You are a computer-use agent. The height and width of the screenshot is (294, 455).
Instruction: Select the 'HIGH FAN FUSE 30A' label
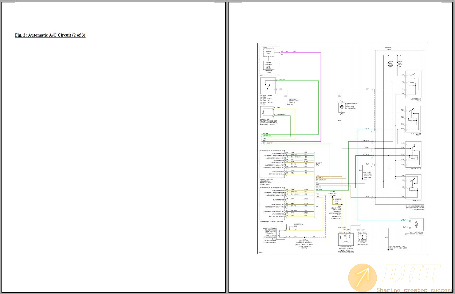(391, 64)
